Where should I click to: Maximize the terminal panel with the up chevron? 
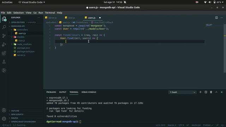coord(216,92)
